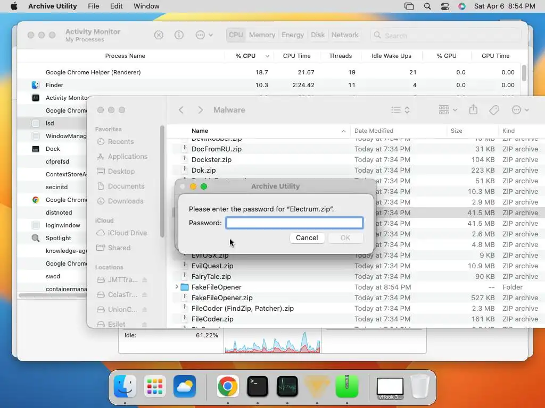This screenshot has width=545, height=408.
Task: Open Downloads in the Finder sidebar
Action: point(125,201)
